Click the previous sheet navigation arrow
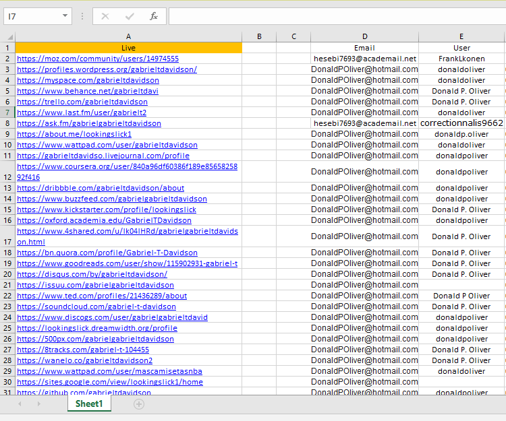This screenshot has height=421, width=506. click(x=20, y=404)
